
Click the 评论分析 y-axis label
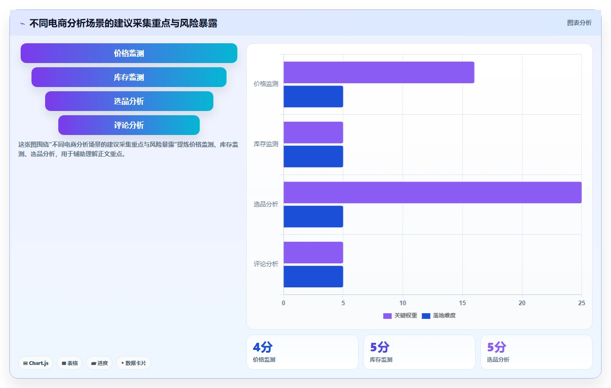click(266, 264)
